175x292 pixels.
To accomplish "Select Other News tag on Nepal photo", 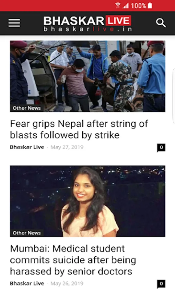I will coord(27,108).
